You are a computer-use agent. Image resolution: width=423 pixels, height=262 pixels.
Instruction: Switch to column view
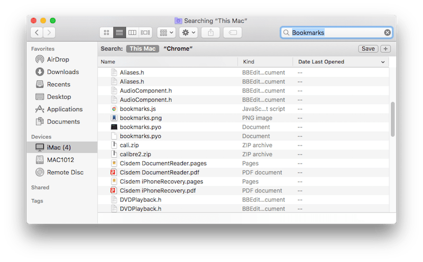tap(132, 33)
